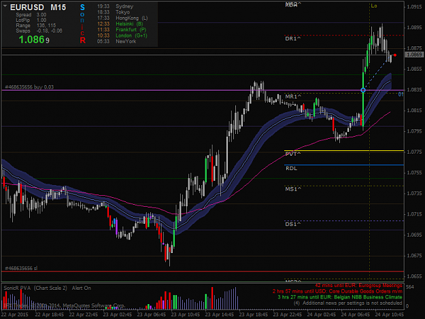Click the Swaps -0.18, -0.08 readout
Viewport: 425px width, 319px height.
coord(39,31)
